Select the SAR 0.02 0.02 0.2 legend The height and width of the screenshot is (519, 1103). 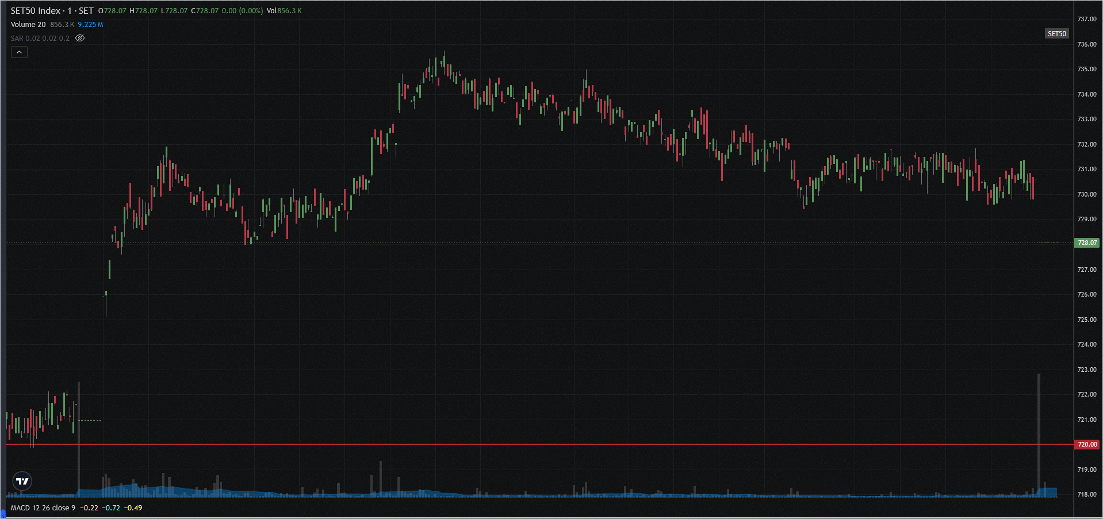(x=40, y=38)
